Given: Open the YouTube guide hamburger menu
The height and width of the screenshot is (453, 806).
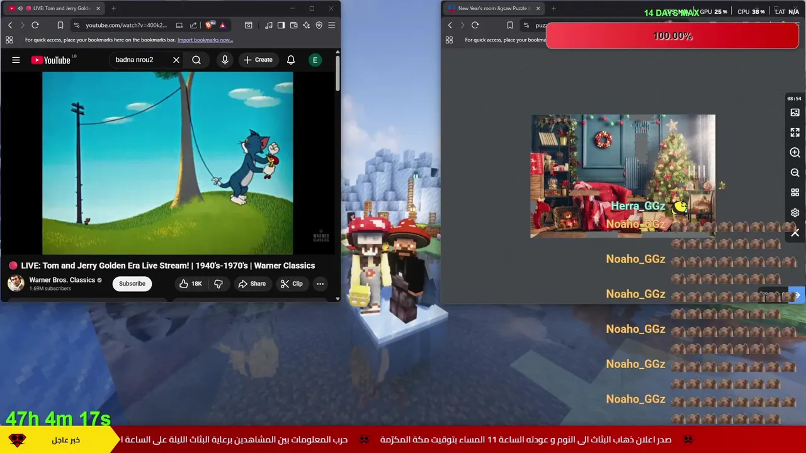Looking at the screenshot, I should point(16,60).
